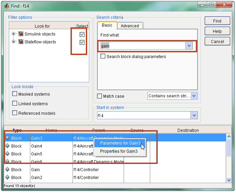Expand the Simulink objects tree node
Viewport: 236px width, 193px height.
pos(13,34)
